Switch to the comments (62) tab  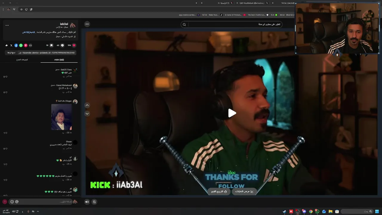point(59,60)
